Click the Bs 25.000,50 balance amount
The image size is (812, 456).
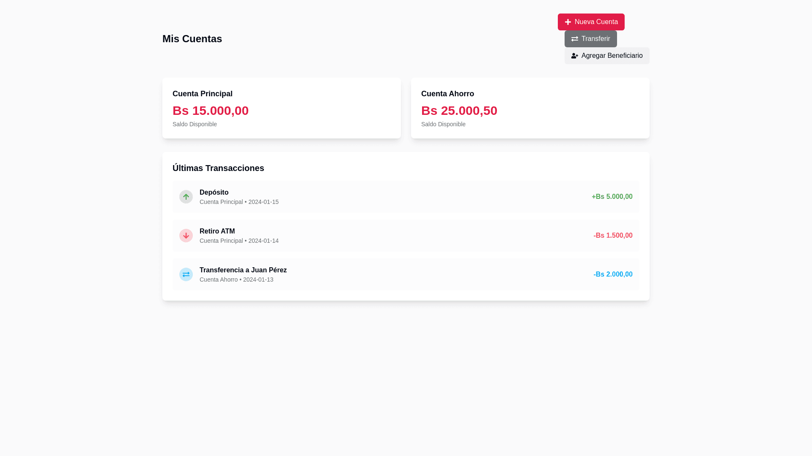click(x=459, y=111)
